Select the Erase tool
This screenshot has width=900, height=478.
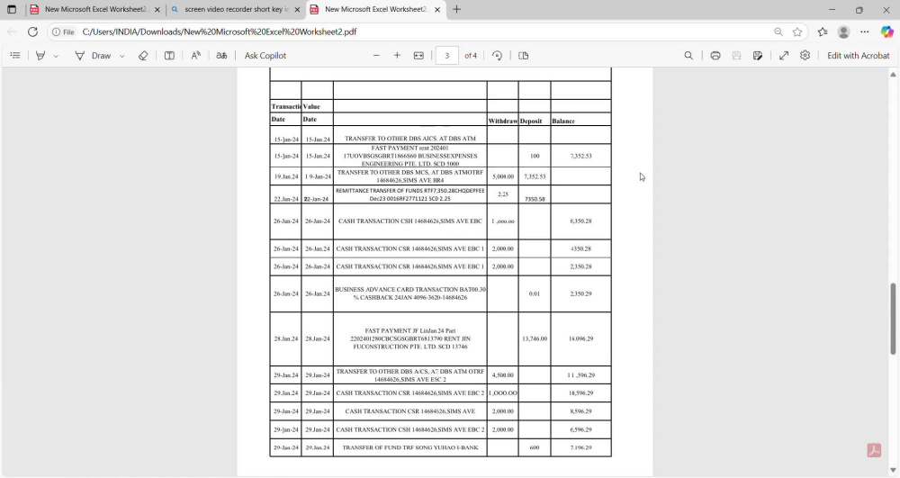click(x=143, y=56)
